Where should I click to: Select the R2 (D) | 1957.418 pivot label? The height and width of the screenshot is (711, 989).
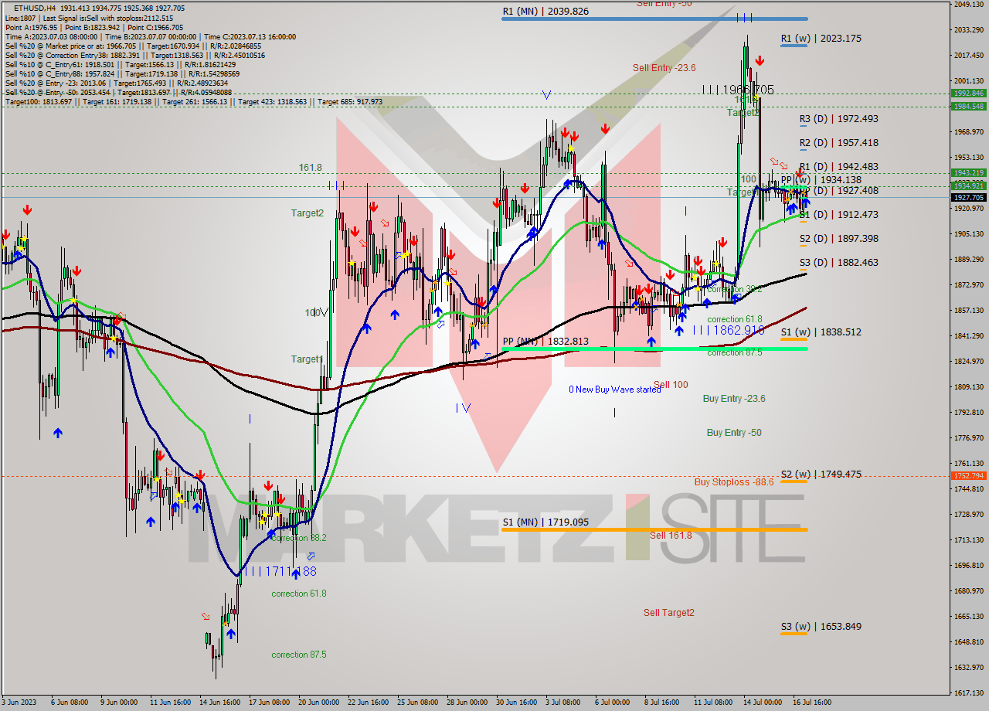coord(838,143)
